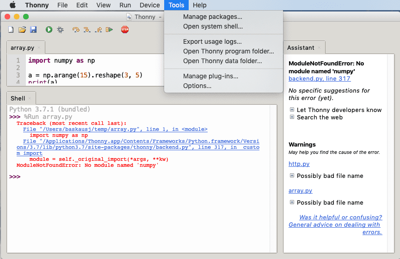The height and width of the screenshot is (259, 400).
Task: Click the code line with np.arange(15)
Action: [x=85, y=75]
